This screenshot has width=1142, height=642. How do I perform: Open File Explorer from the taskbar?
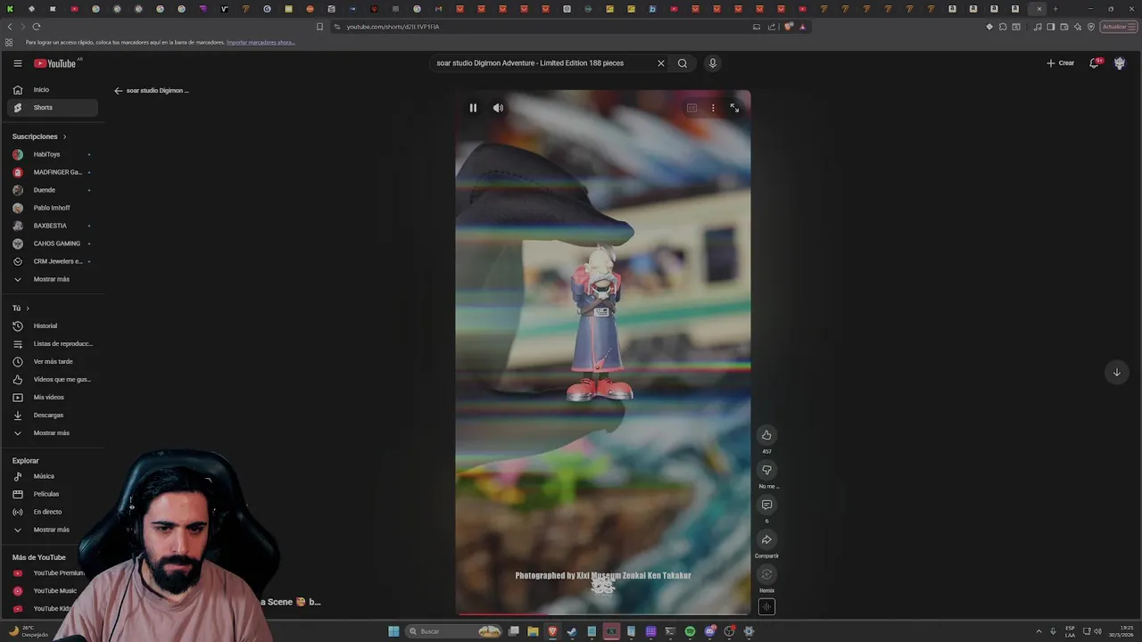click(533, 631)
